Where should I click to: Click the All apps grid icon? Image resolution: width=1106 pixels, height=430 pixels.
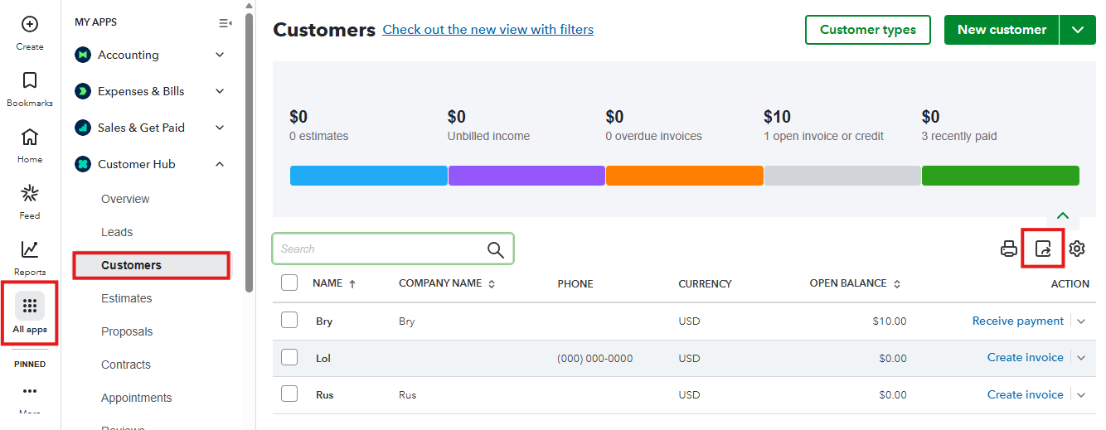[x=30, y=307]
